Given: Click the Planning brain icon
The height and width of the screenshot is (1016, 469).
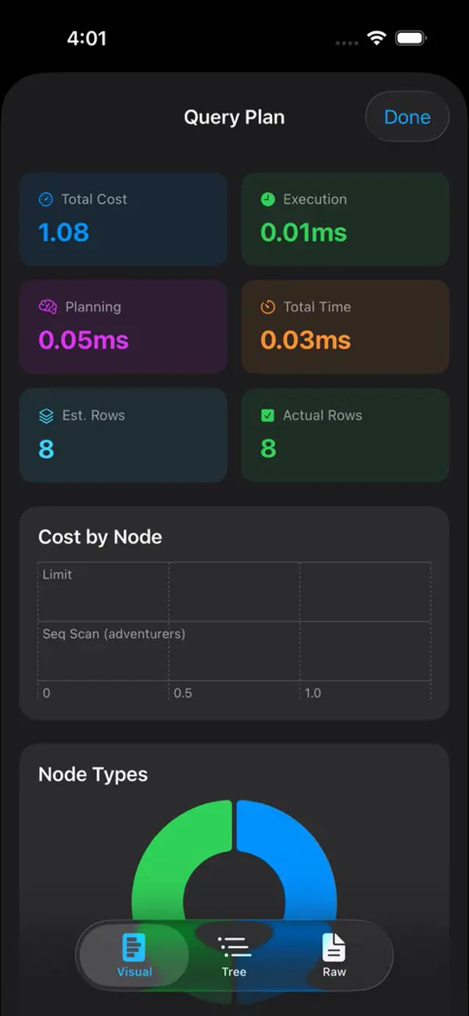Looking at the screenshot, I should (x=48, y=307).
